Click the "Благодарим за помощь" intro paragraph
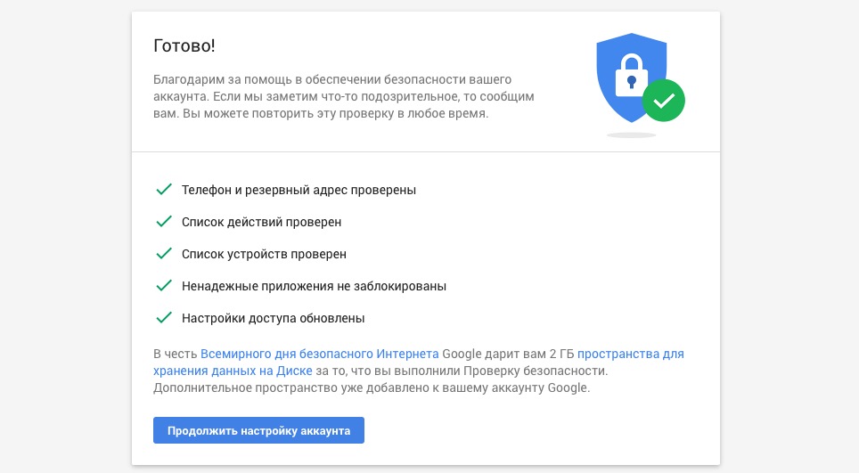This screenshot has width=859, height=473. [x=343, y=97]
